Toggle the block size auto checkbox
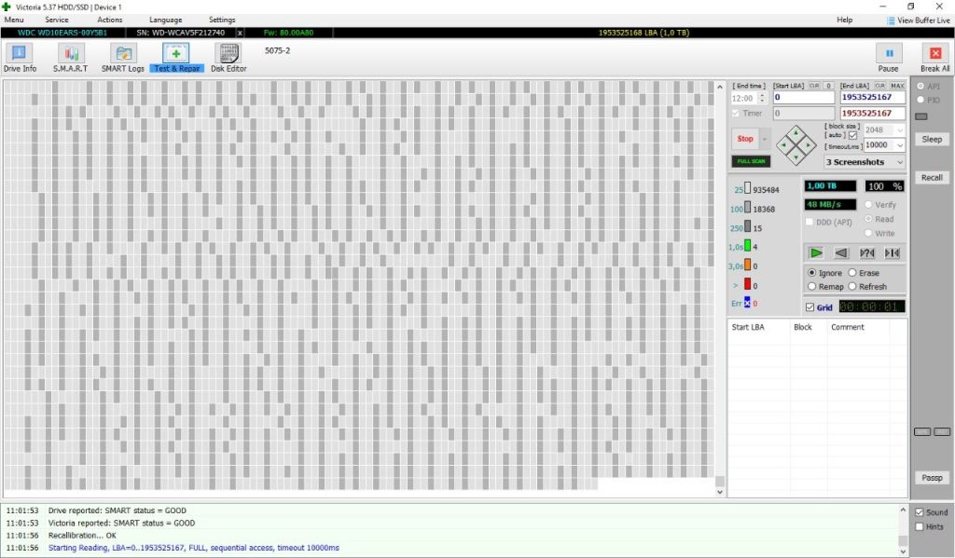Screen dimensions: 955x558 (x=852, y=136)
